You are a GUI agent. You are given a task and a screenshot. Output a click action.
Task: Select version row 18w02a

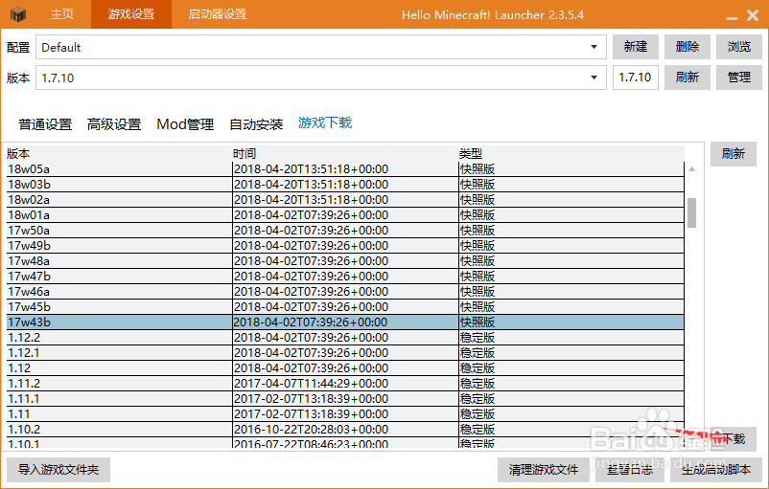(345, 200)
